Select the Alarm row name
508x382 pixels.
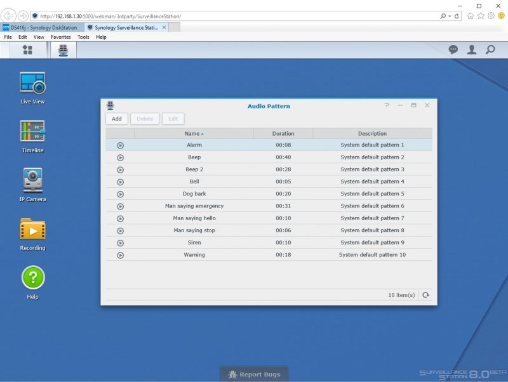click(194, 145)
